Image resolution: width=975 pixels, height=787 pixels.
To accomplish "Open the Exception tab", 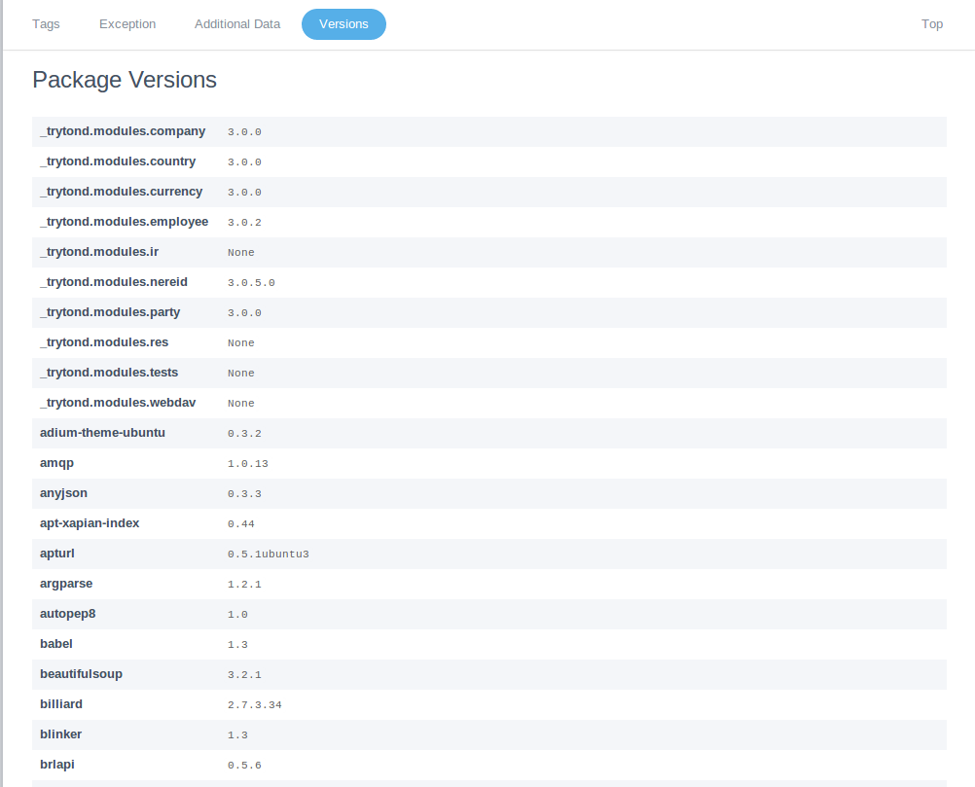I will coord(127,24).
